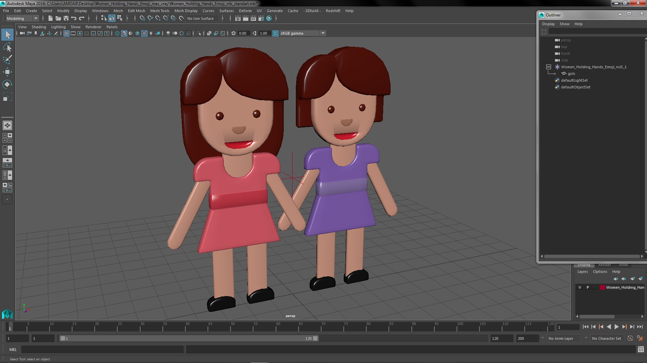
Task: Create a new empty display layer
Action: [x=633, y=279]
